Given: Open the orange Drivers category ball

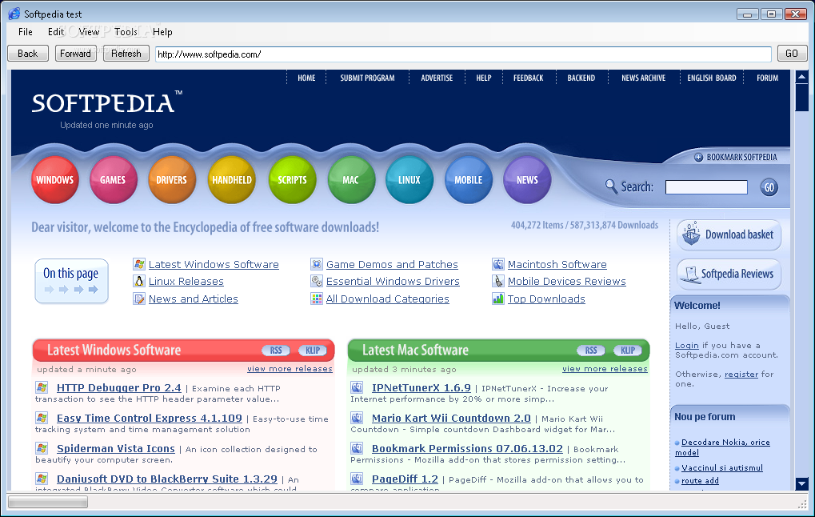Looking at the screenshot, I should click(171, 180).
